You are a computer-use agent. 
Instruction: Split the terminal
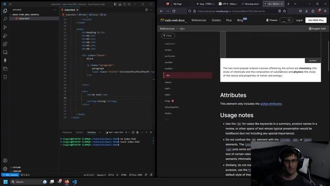pos(133,132)
